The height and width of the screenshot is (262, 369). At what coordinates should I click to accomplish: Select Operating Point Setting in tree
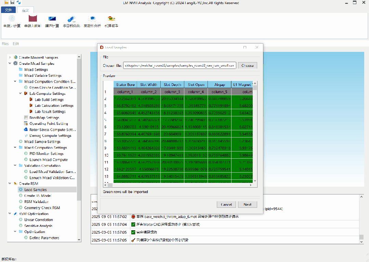(48, 123)
